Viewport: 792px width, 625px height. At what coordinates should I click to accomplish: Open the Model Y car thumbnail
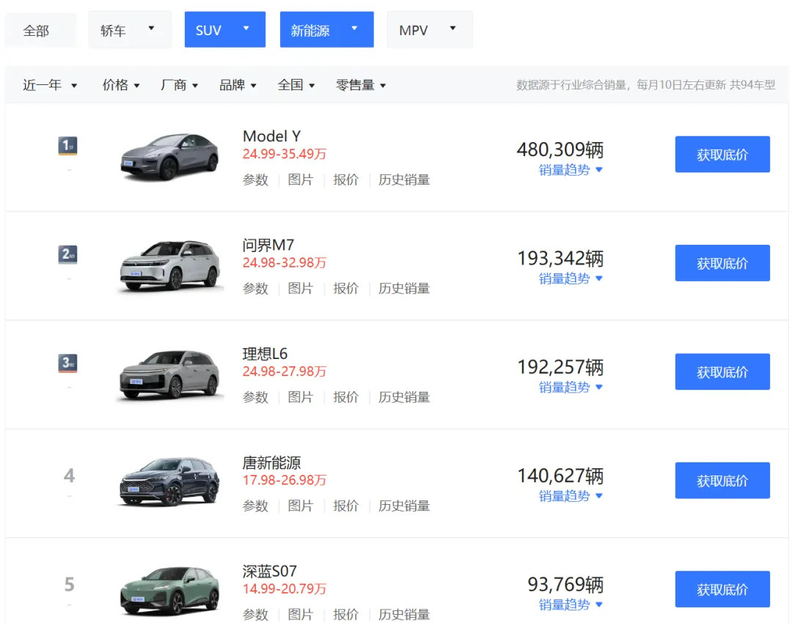pyautogui.click(x=169, y=157)
